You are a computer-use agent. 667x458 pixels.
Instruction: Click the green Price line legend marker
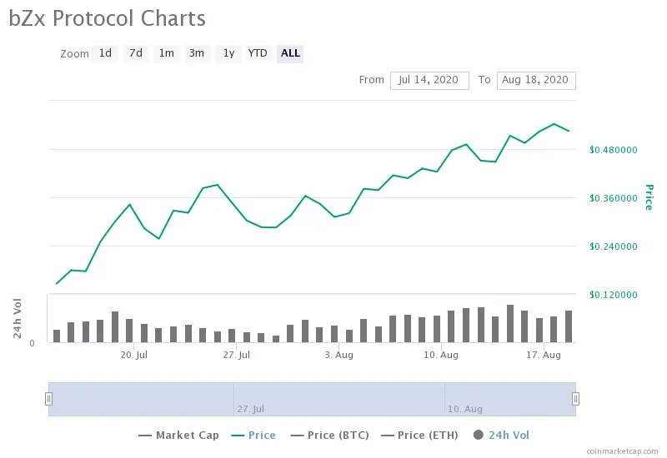tap(238, 436)
